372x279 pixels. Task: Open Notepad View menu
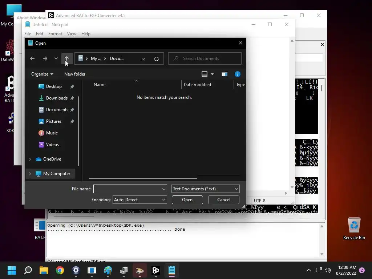72,34
